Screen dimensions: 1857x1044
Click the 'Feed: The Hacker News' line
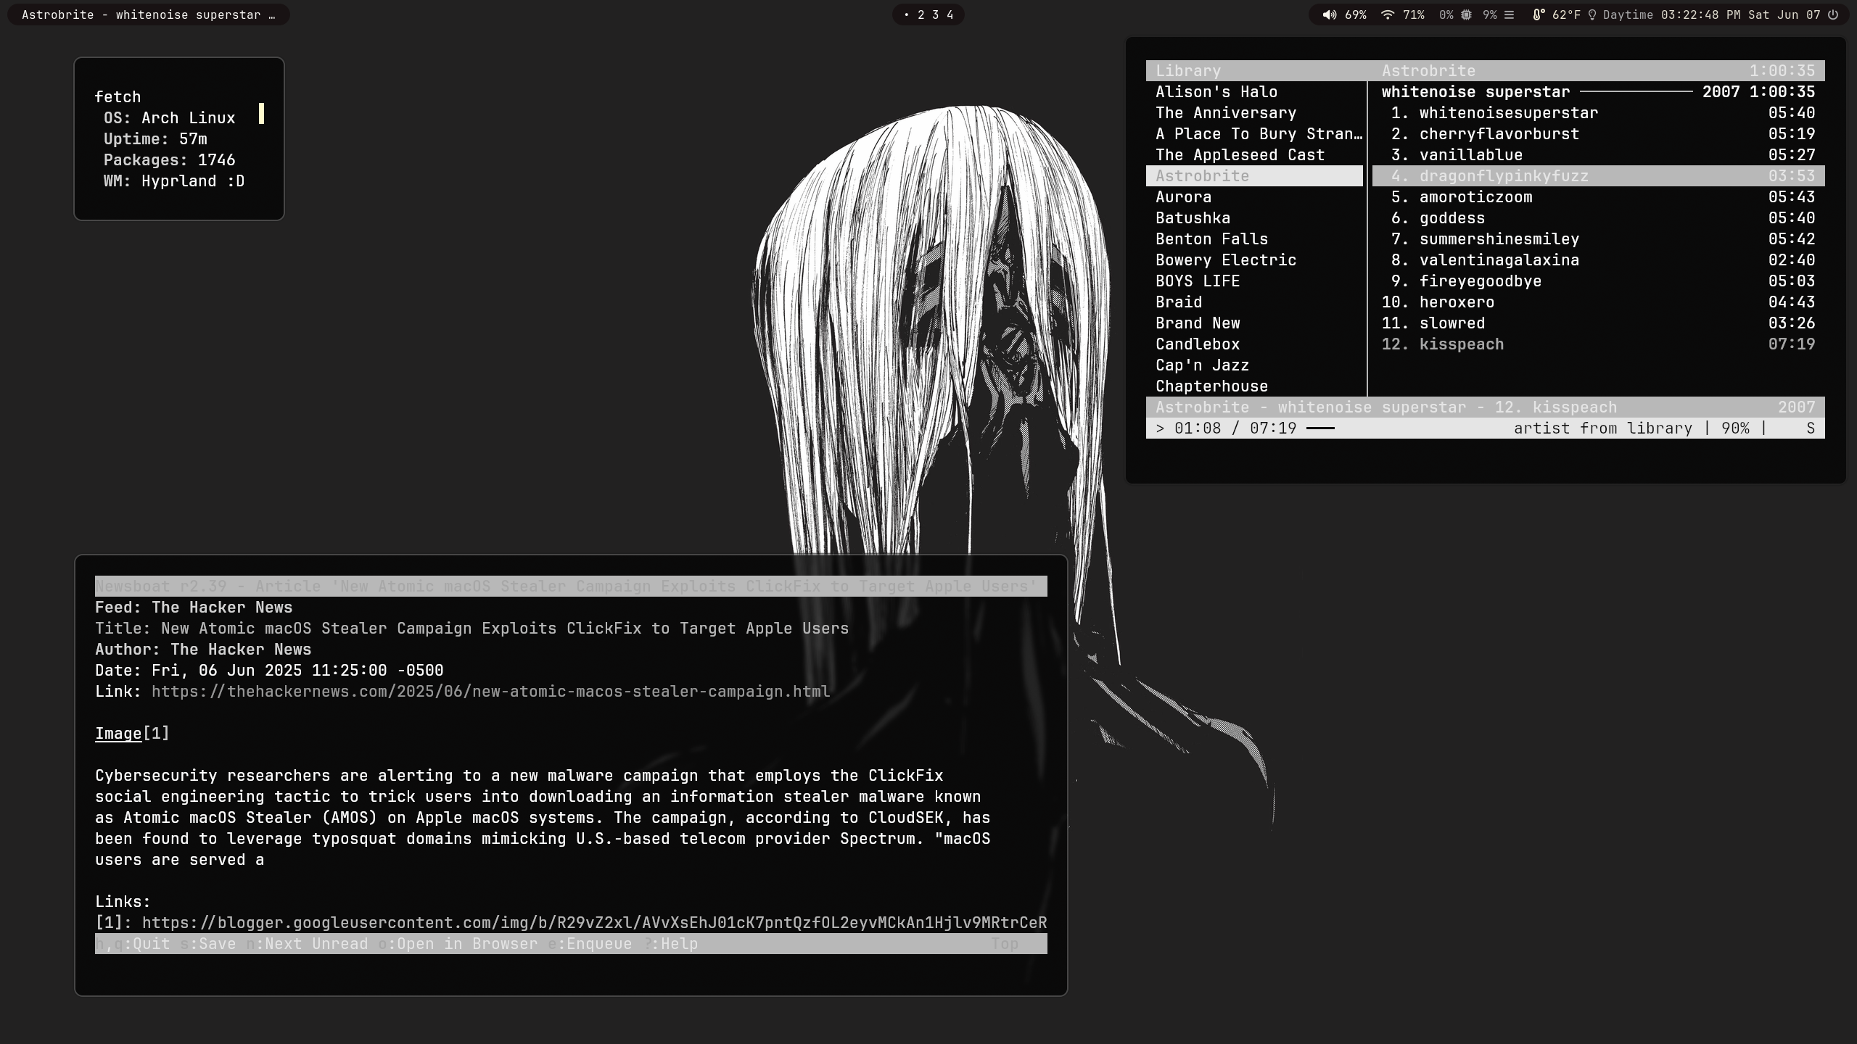point(194,608)
